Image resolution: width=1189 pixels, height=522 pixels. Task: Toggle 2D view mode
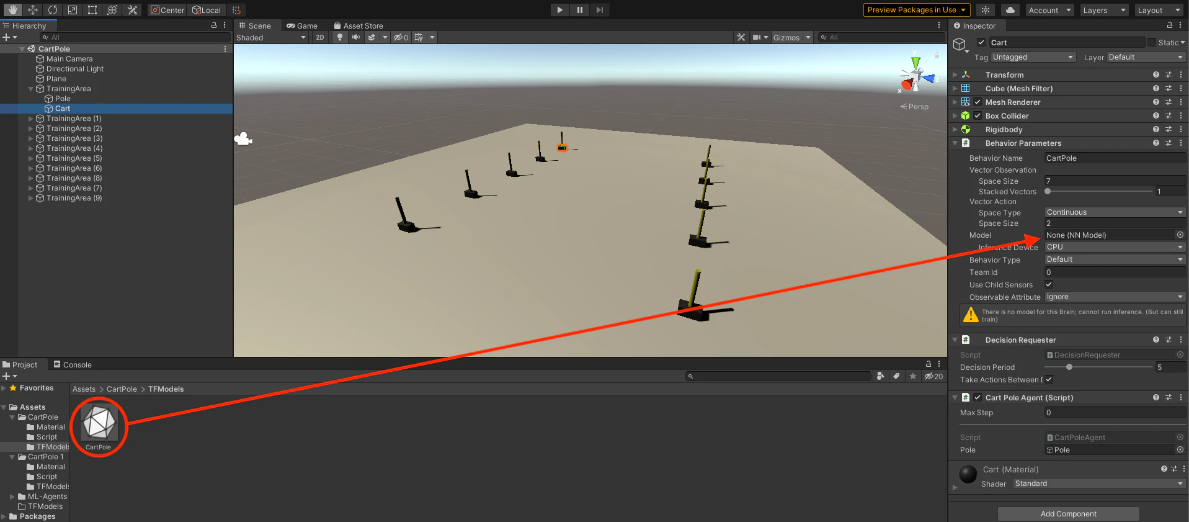tap(319, 37)
